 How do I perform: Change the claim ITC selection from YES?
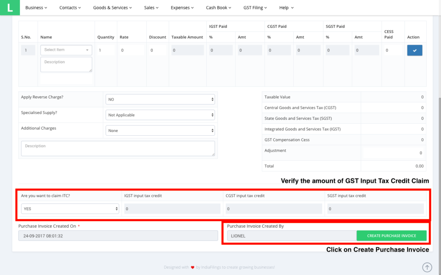pos(70,208)
